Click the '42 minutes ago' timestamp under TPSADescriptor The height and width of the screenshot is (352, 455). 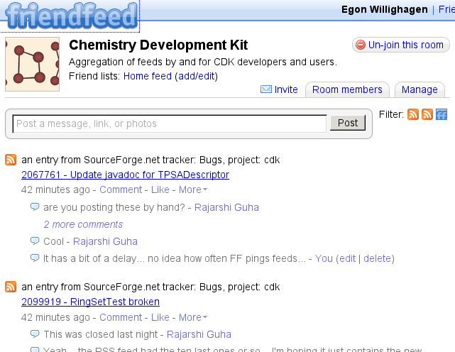(x=55, y=189)
